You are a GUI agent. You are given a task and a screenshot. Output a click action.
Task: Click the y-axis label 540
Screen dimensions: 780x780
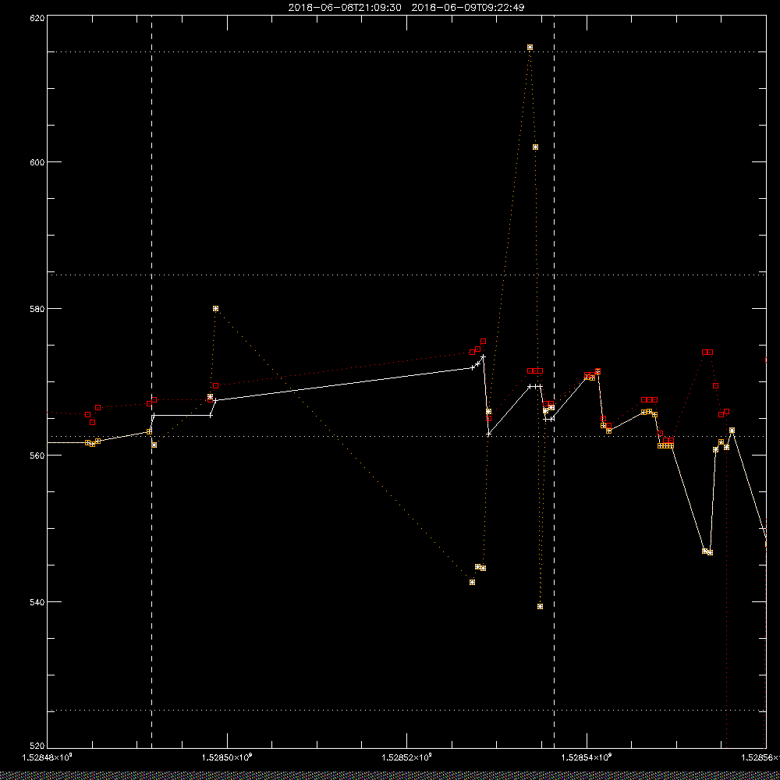tap(37, 602)
